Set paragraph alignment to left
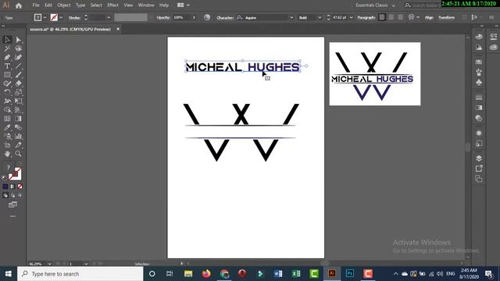This screenshot has height=281, width=500. 382,17
